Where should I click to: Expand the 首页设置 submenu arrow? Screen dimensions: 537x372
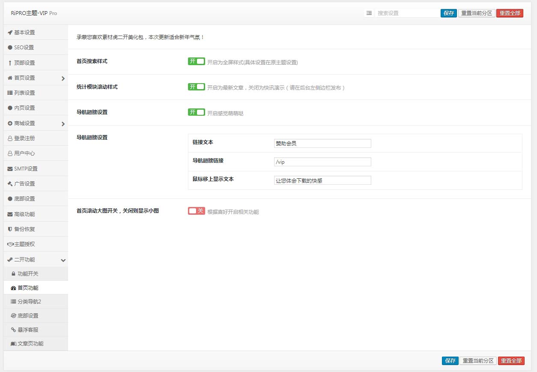click(x=63, y=78)
